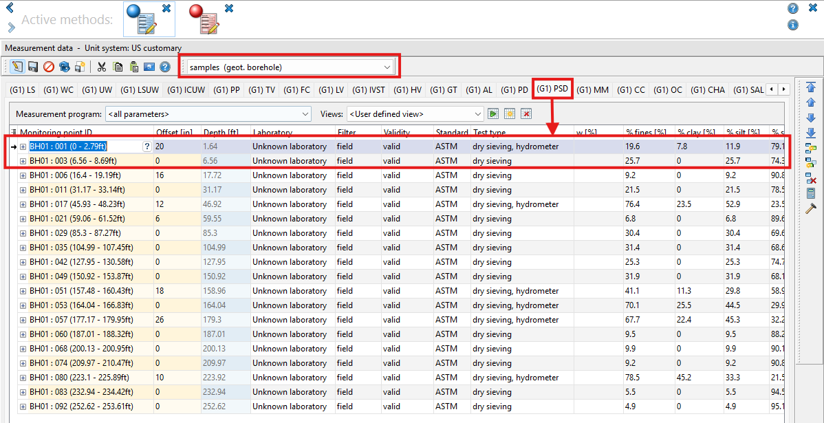Click the calculator icon in right sidebar
The height and width of the screenshot is (423, 824).
tap(810, 193)
